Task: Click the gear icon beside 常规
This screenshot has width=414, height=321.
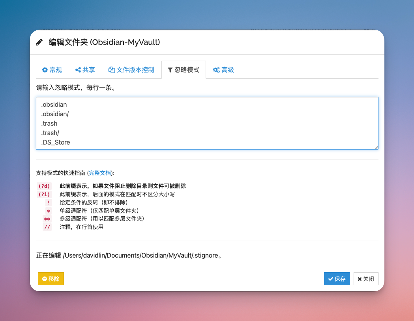Action: tap(45, 70)
